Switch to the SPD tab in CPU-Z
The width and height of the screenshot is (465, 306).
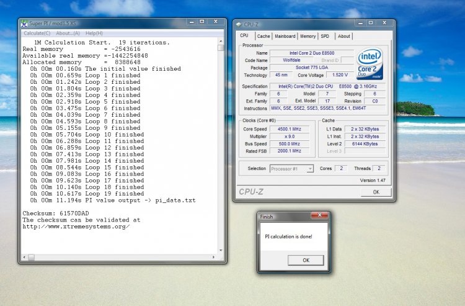325,36
